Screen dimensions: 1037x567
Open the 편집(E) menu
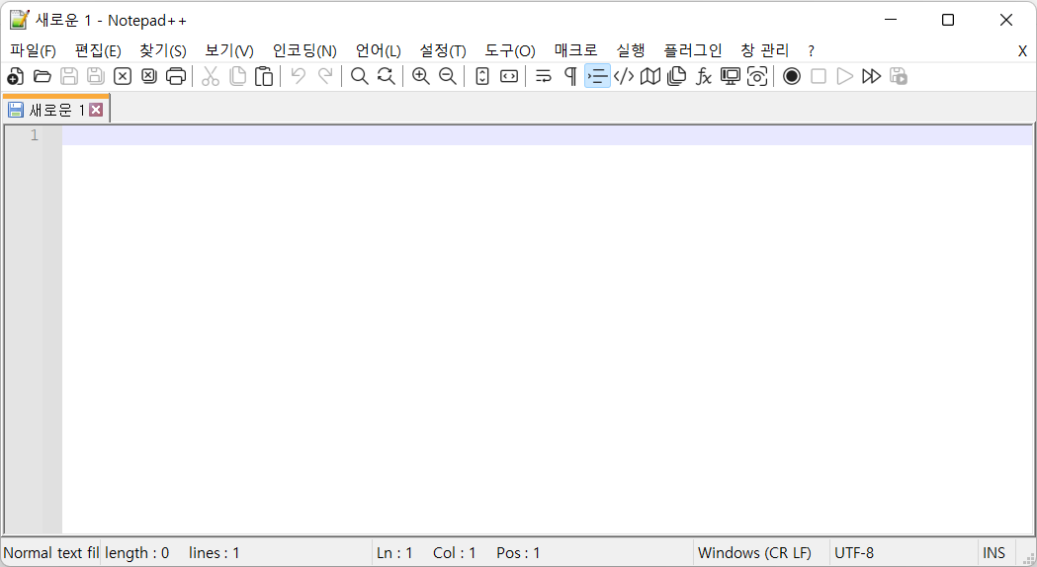[x=98, y=51]
